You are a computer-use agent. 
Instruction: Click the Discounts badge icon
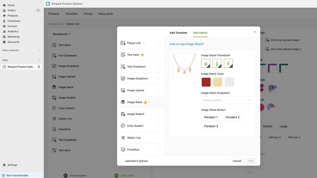click(x=4, y=42)
